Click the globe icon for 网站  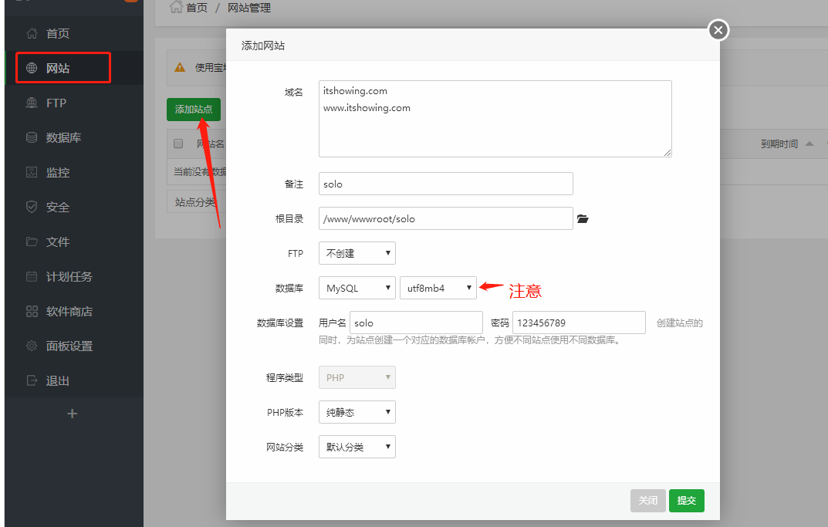pos(32,68)
